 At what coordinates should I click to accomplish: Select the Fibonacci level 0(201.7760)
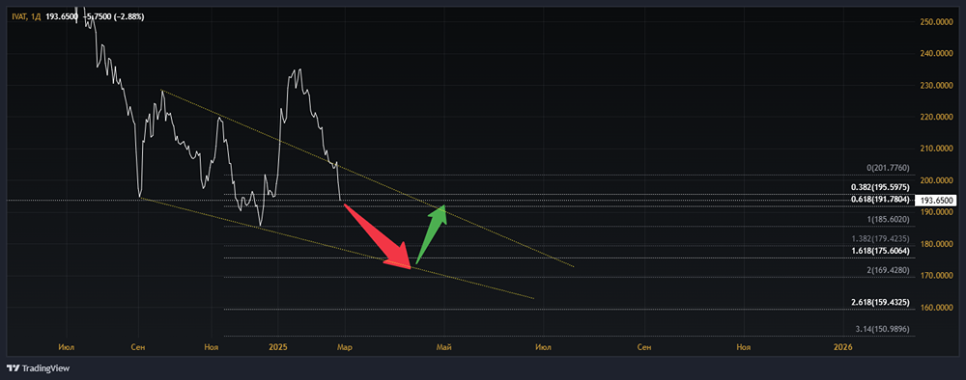tap(887, 169)
